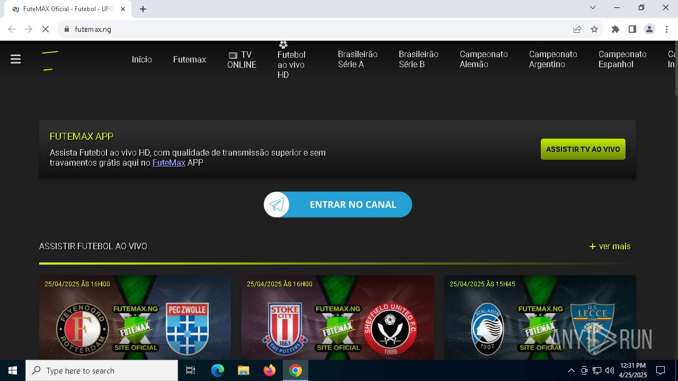This screenshot has height=381, width=678.
Task: Click the ENTRAR NO CANAL button
Action: pyautogui.click(x=338, y=205)
